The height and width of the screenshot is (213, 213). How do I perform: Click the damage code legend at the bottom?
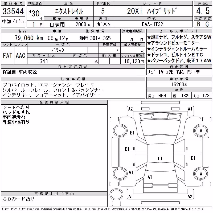[x=103, y=209]
